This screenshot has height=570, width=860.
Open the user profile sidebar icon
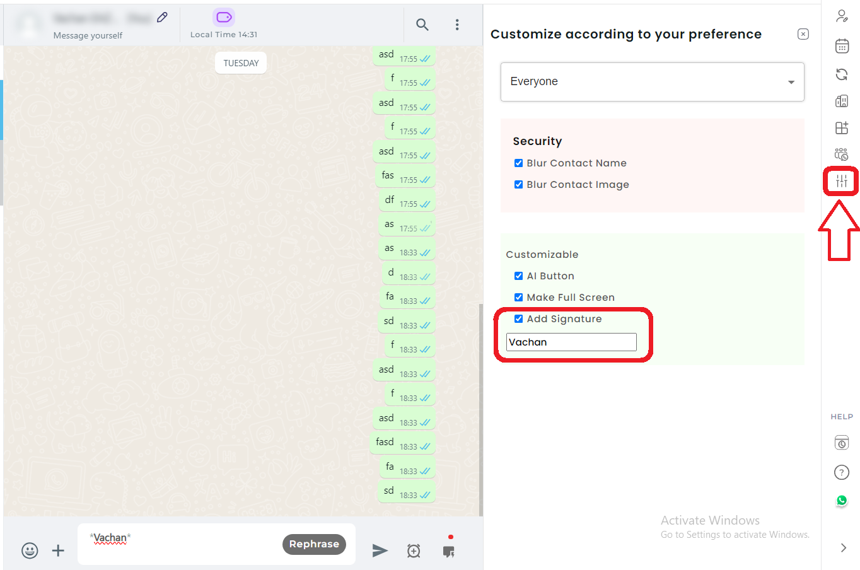tap(842, 16)
